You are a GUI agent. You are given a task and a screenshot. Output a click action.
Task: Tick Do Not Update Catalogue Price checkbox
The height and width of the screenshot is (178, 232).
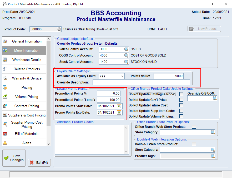[181, 94]
